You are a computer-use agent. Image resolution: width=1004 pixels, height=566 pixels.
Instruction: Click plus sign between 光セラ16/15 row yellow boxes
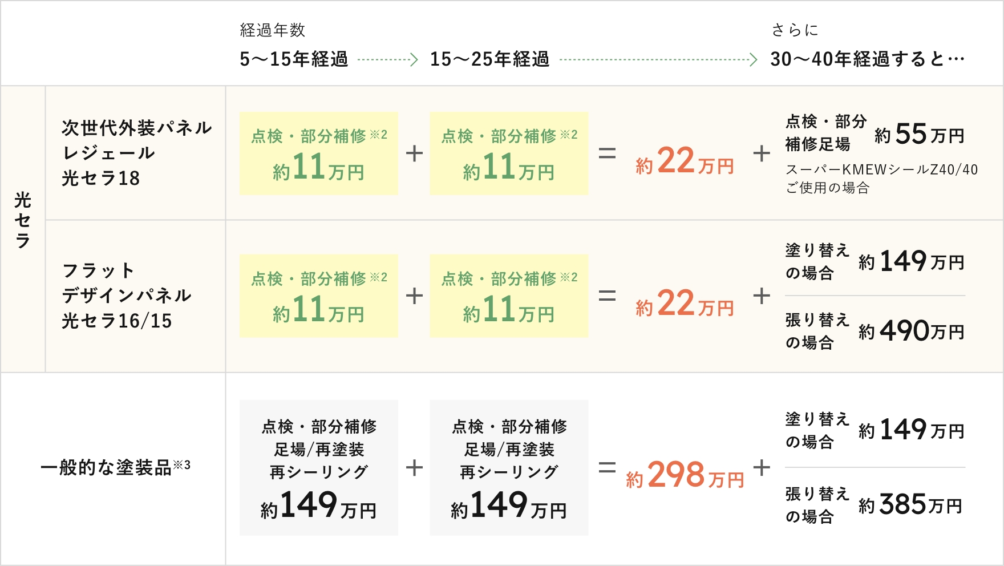click(x=414, y=296)
